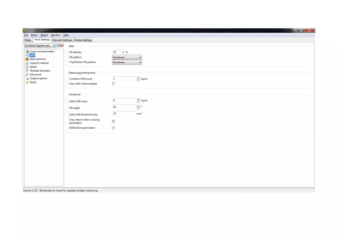Click the Advanced wrench icon
The height and width of the screenshot is (239, 338).
click(27, 74)
